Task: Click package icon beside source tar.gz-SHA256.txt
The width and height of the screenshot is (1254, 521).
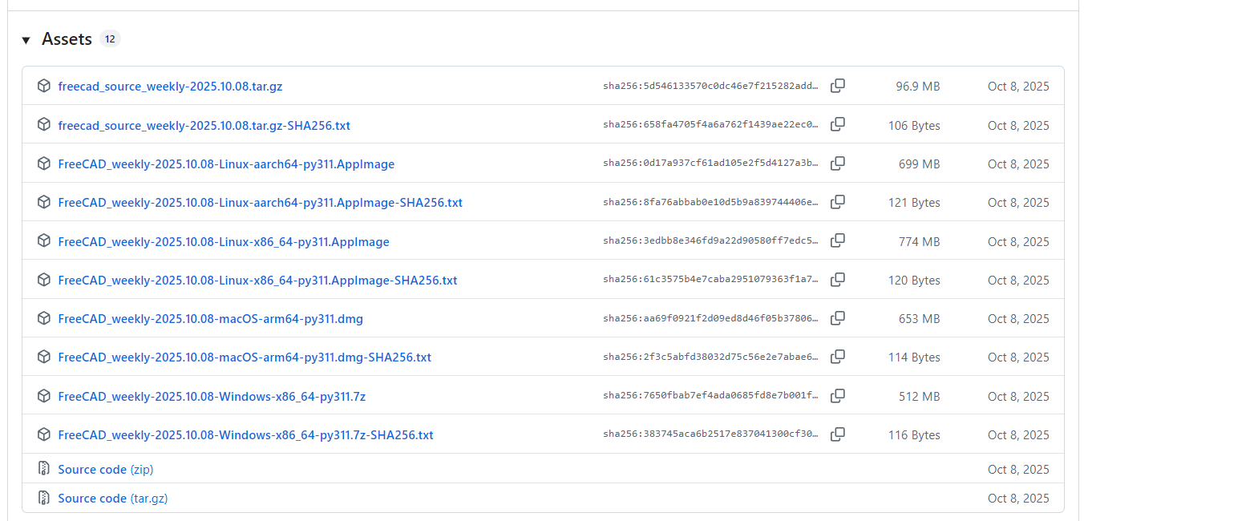Action: click(44, 125)
